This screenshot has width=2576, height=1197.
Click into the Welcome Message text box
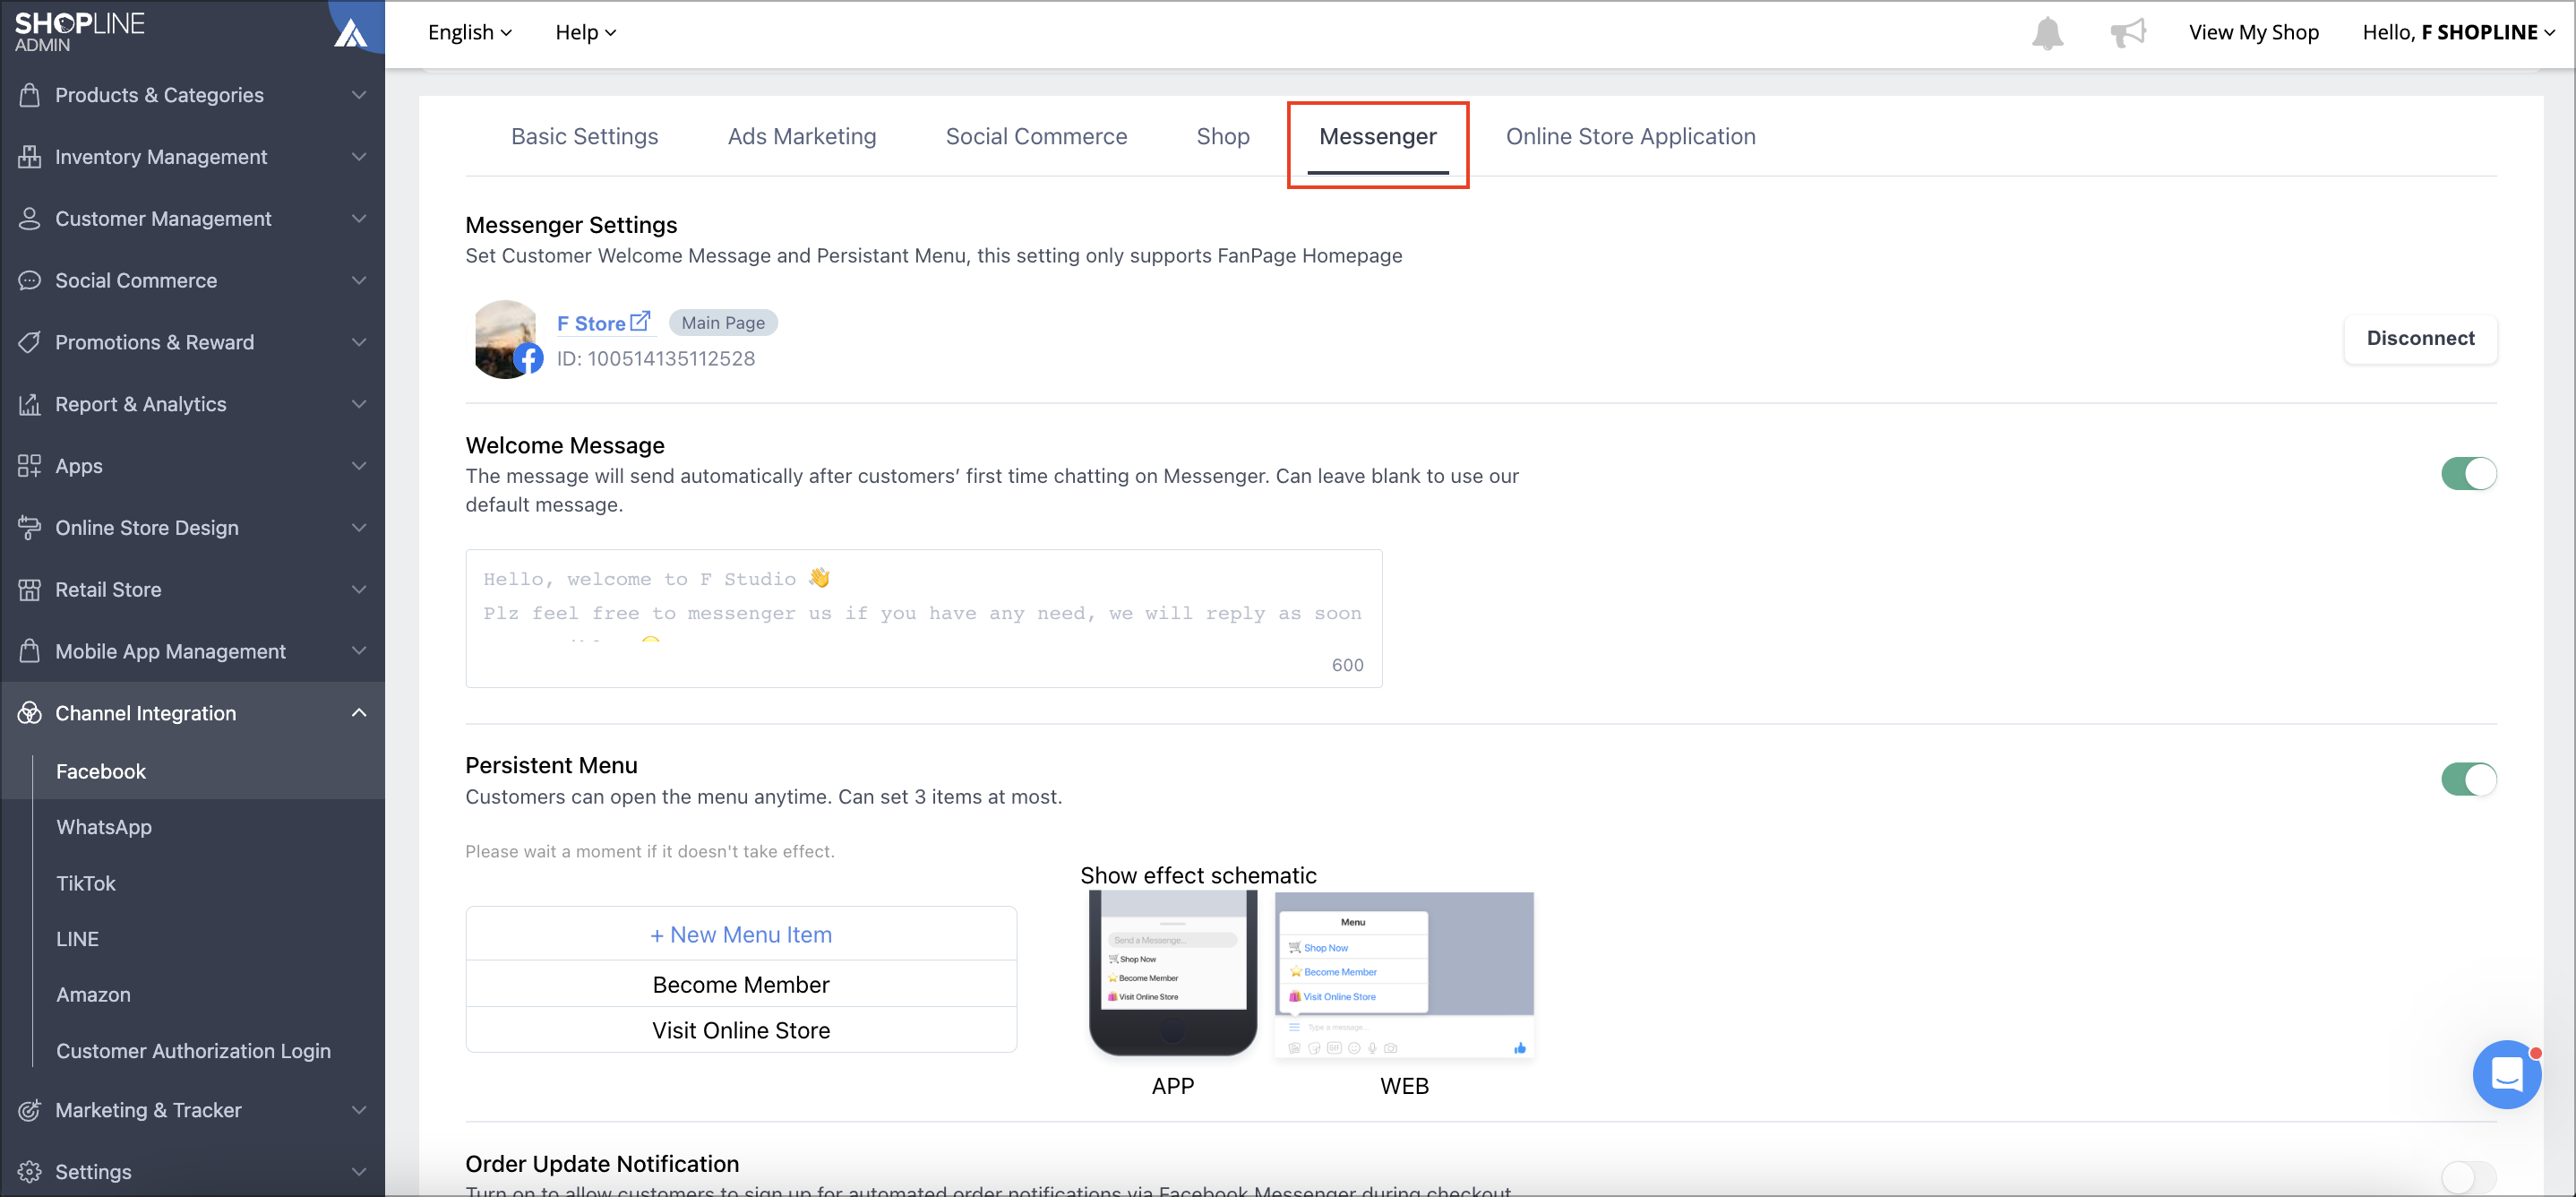[x=924, y=619]
